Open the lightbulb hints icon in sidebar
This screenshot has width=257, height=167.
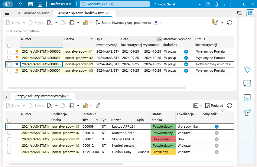[247, 70]
